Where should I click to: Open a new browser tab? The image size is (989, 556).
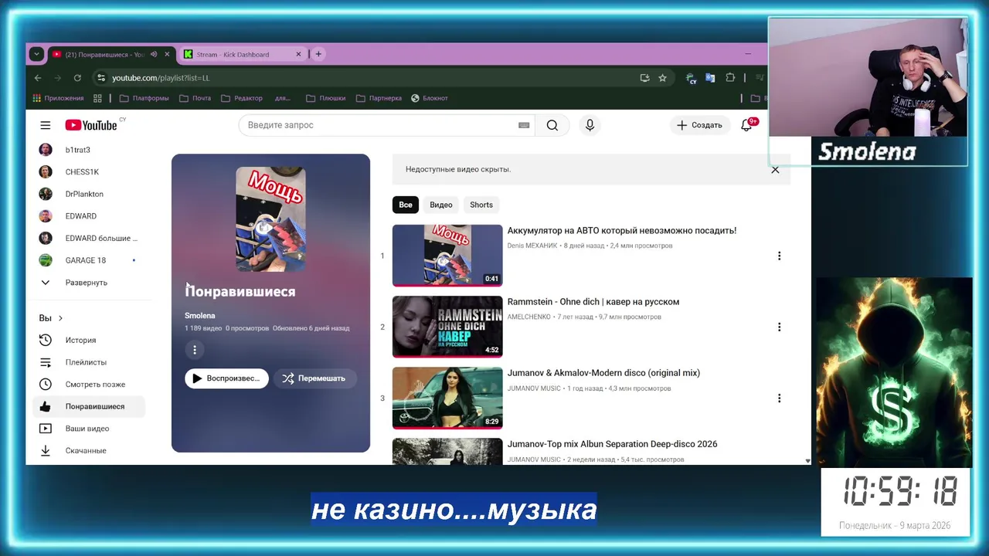[318, 54]
